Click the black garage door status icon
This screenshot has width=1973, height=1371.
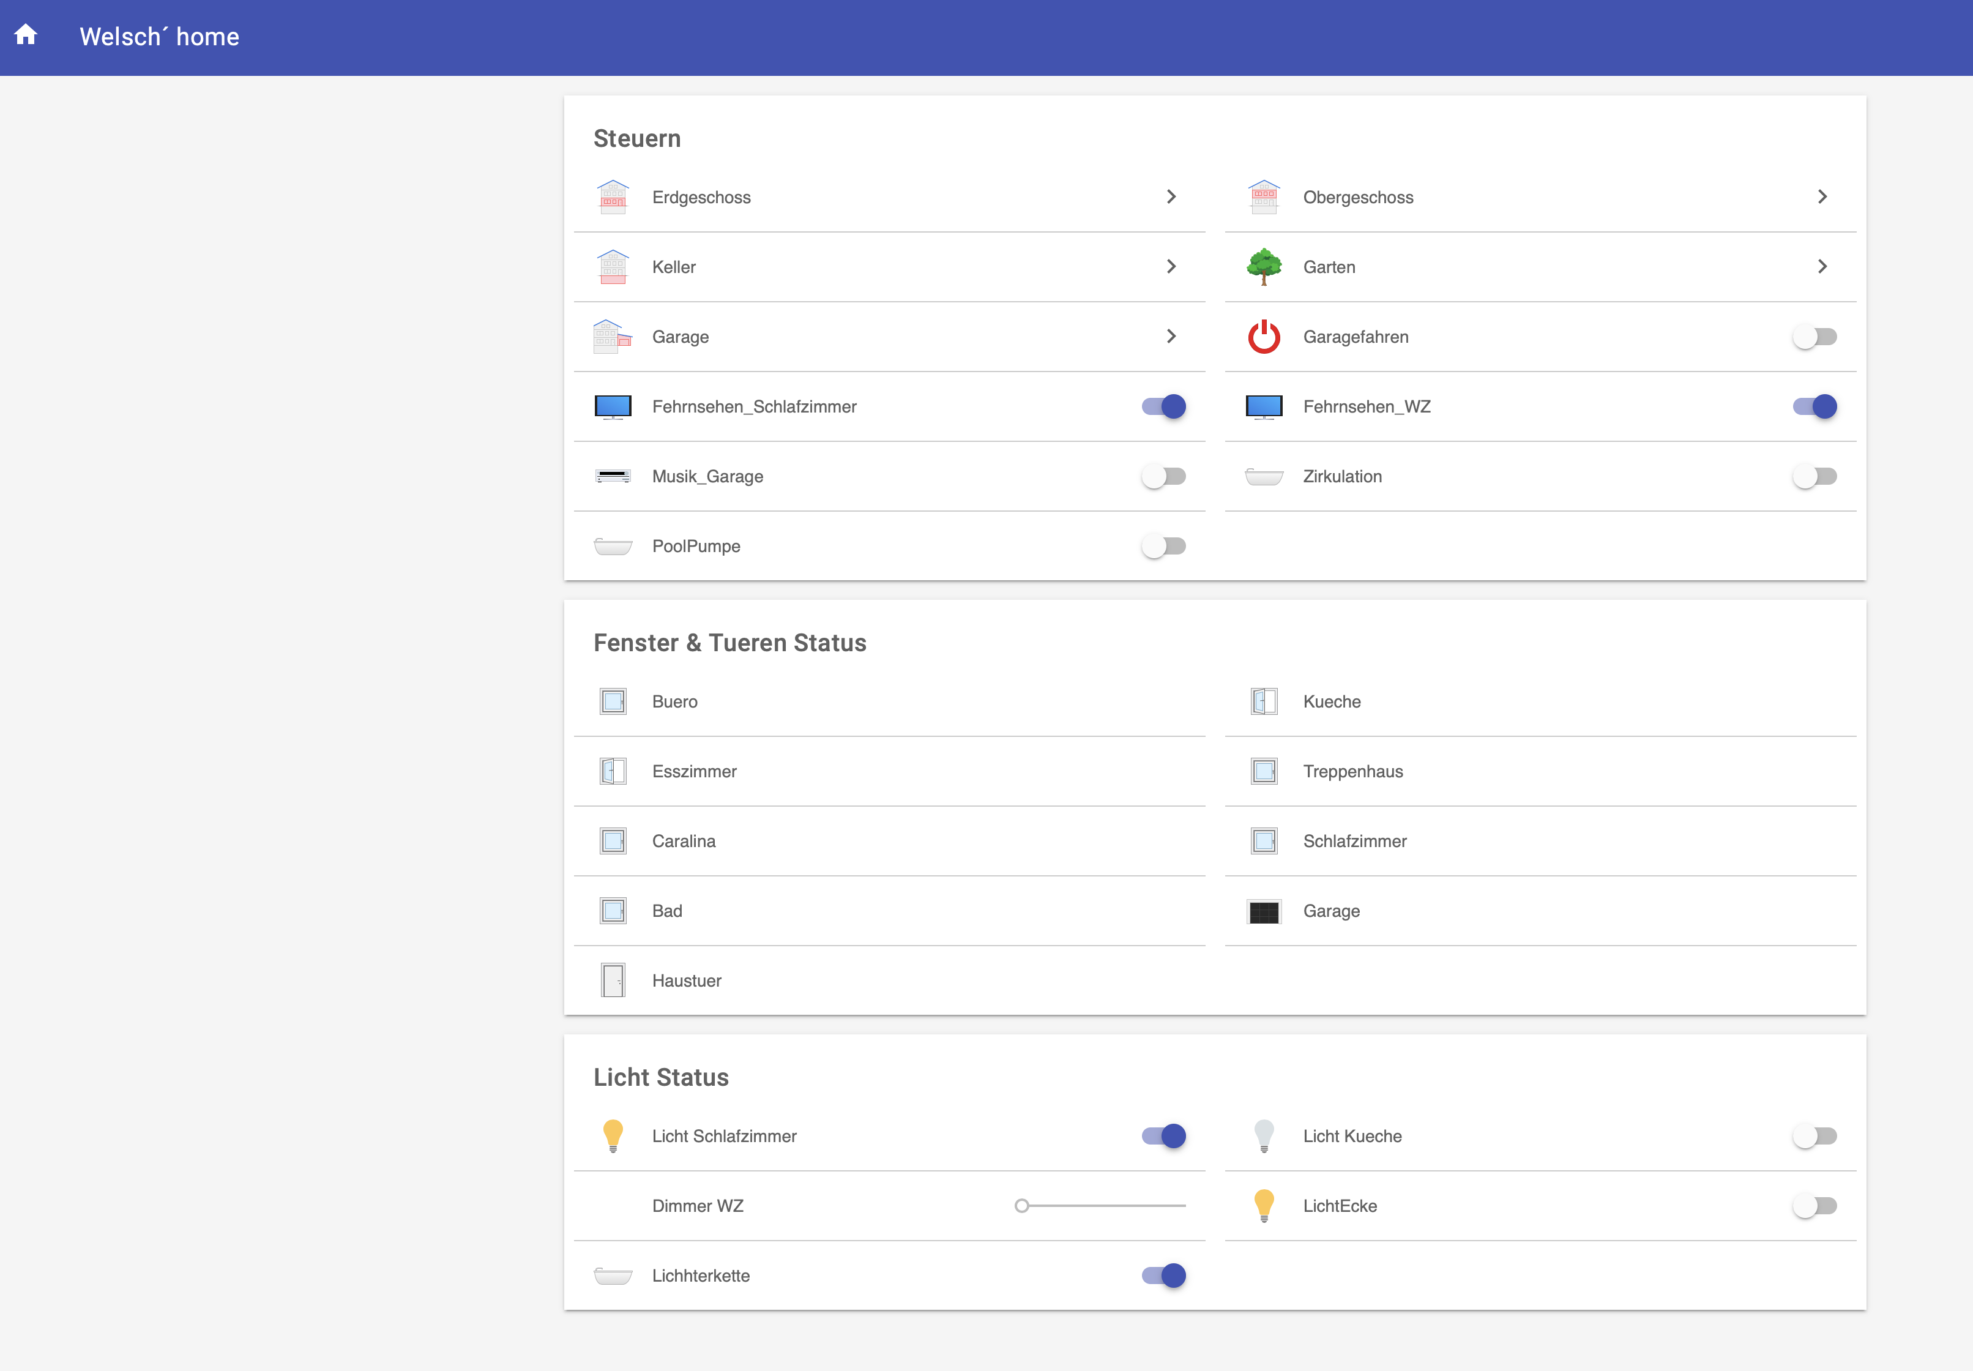click(x=1264, y=911)
